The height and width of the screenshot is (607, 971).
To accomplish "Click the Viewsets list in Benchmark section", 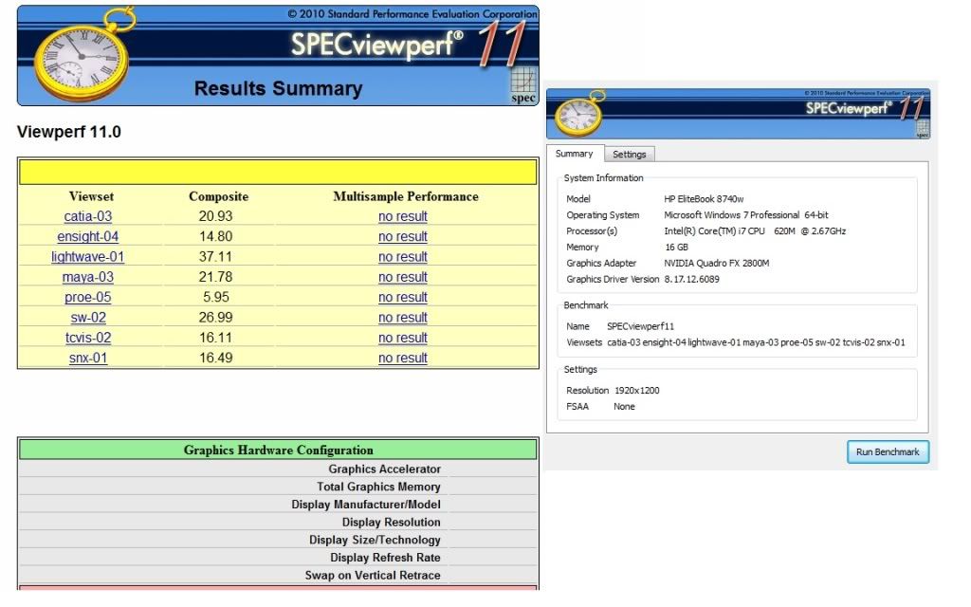I will (756, 342).
